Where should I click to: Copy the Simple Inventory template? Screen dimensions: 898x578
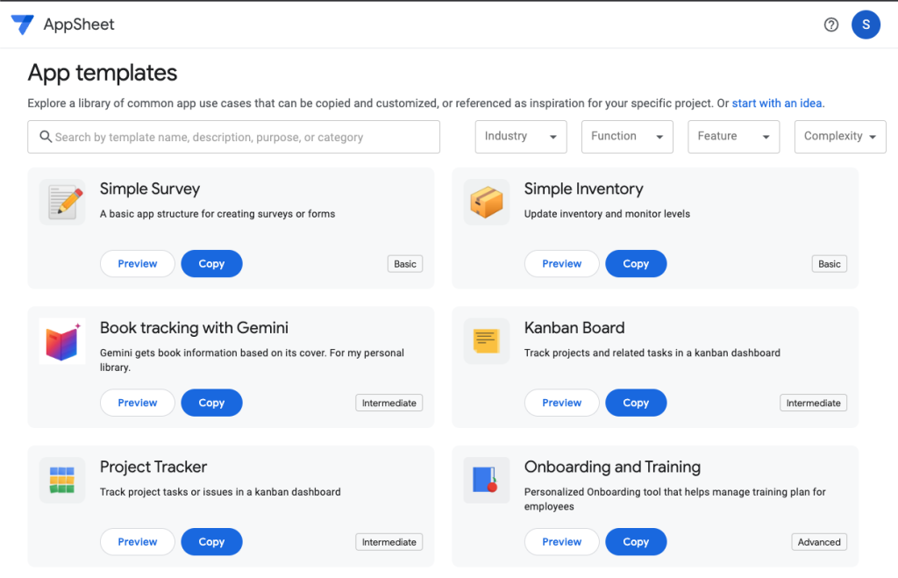[x=636, y=263]
